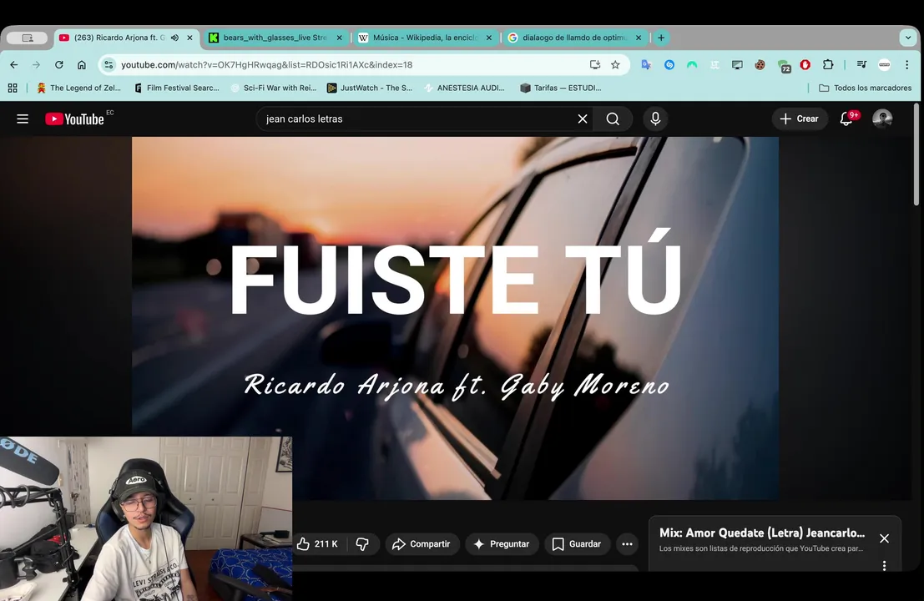The image size is (924, 601).
Task: Open the media controls toolbar icon
Action: tap(861, 65)
